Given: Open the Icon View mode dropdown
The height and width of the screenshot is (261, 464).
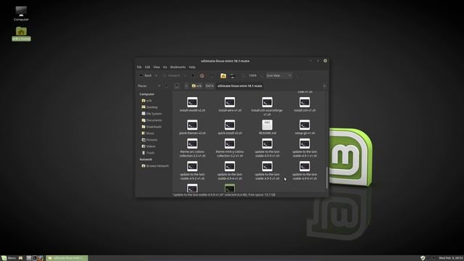Looking at the screenshot, I should 279,75.
